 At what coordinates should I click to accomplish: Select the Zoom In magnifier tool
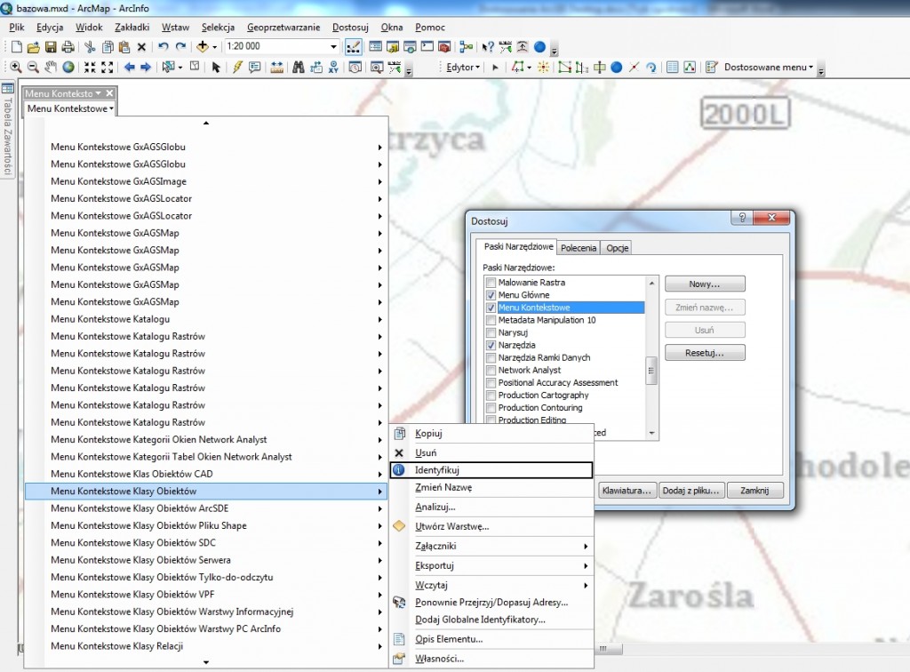pyautogui.click(x=16, y=68)
